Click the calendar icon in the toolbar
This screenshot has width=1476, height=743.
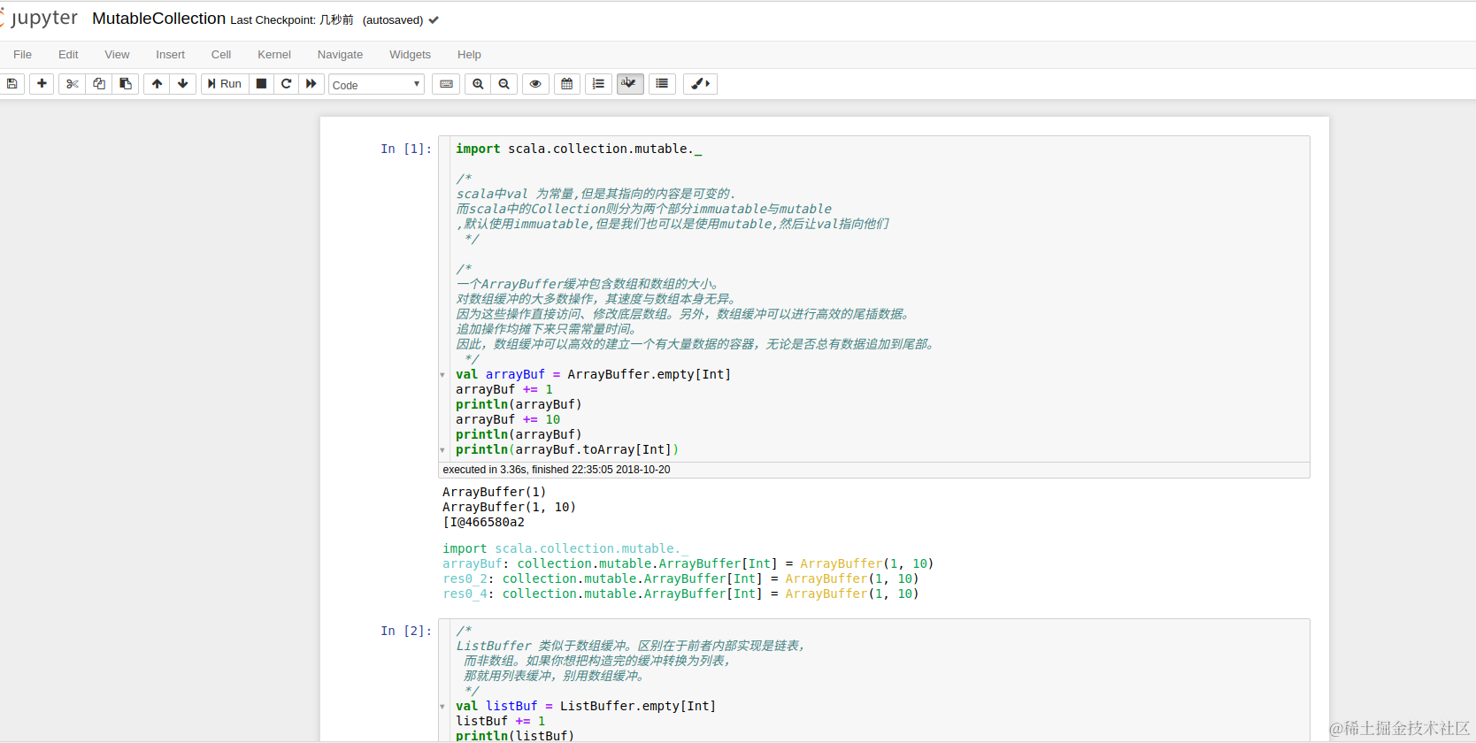coord(567,84)
